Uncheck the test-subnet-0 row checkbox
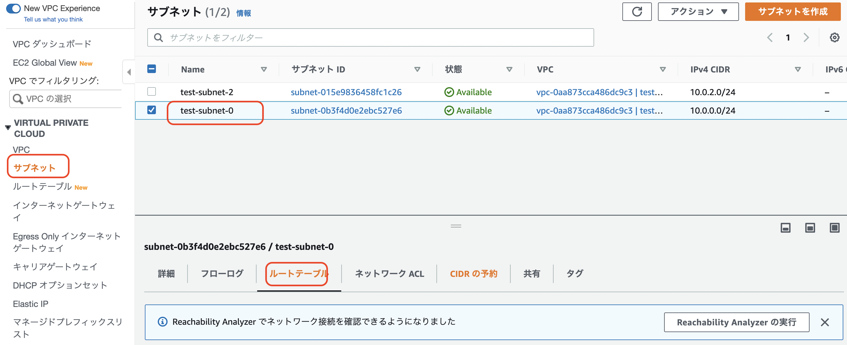847x345 pixels. [x=152, y=110]
